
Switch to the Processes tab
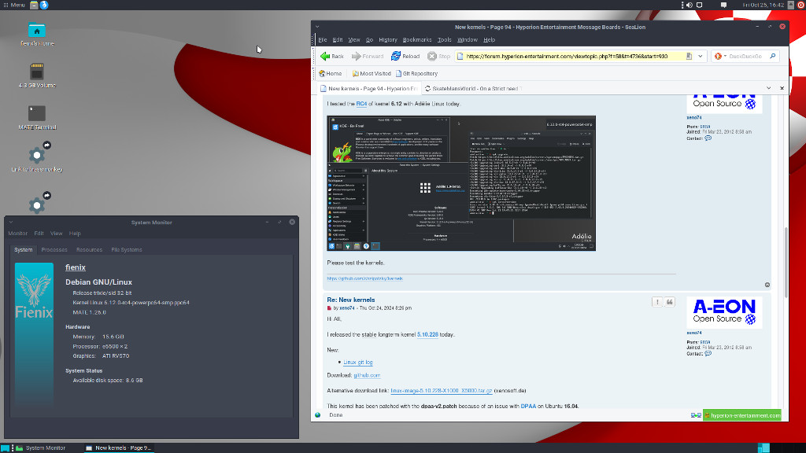click(x=54, y=249)
